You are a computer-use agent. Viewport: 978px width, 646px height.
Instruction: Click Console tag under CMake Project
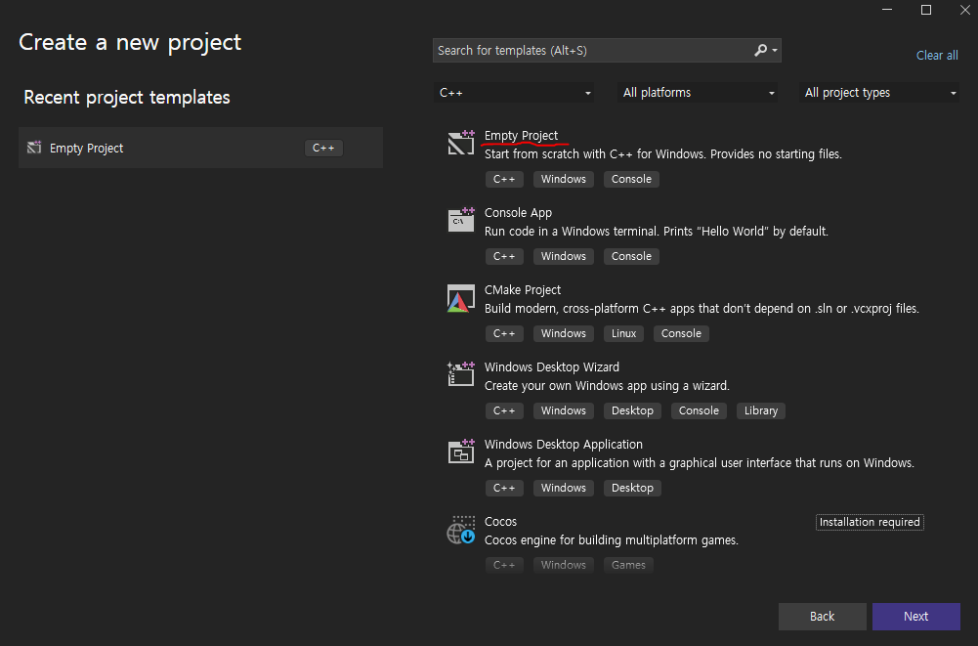[x=681, y=333]
